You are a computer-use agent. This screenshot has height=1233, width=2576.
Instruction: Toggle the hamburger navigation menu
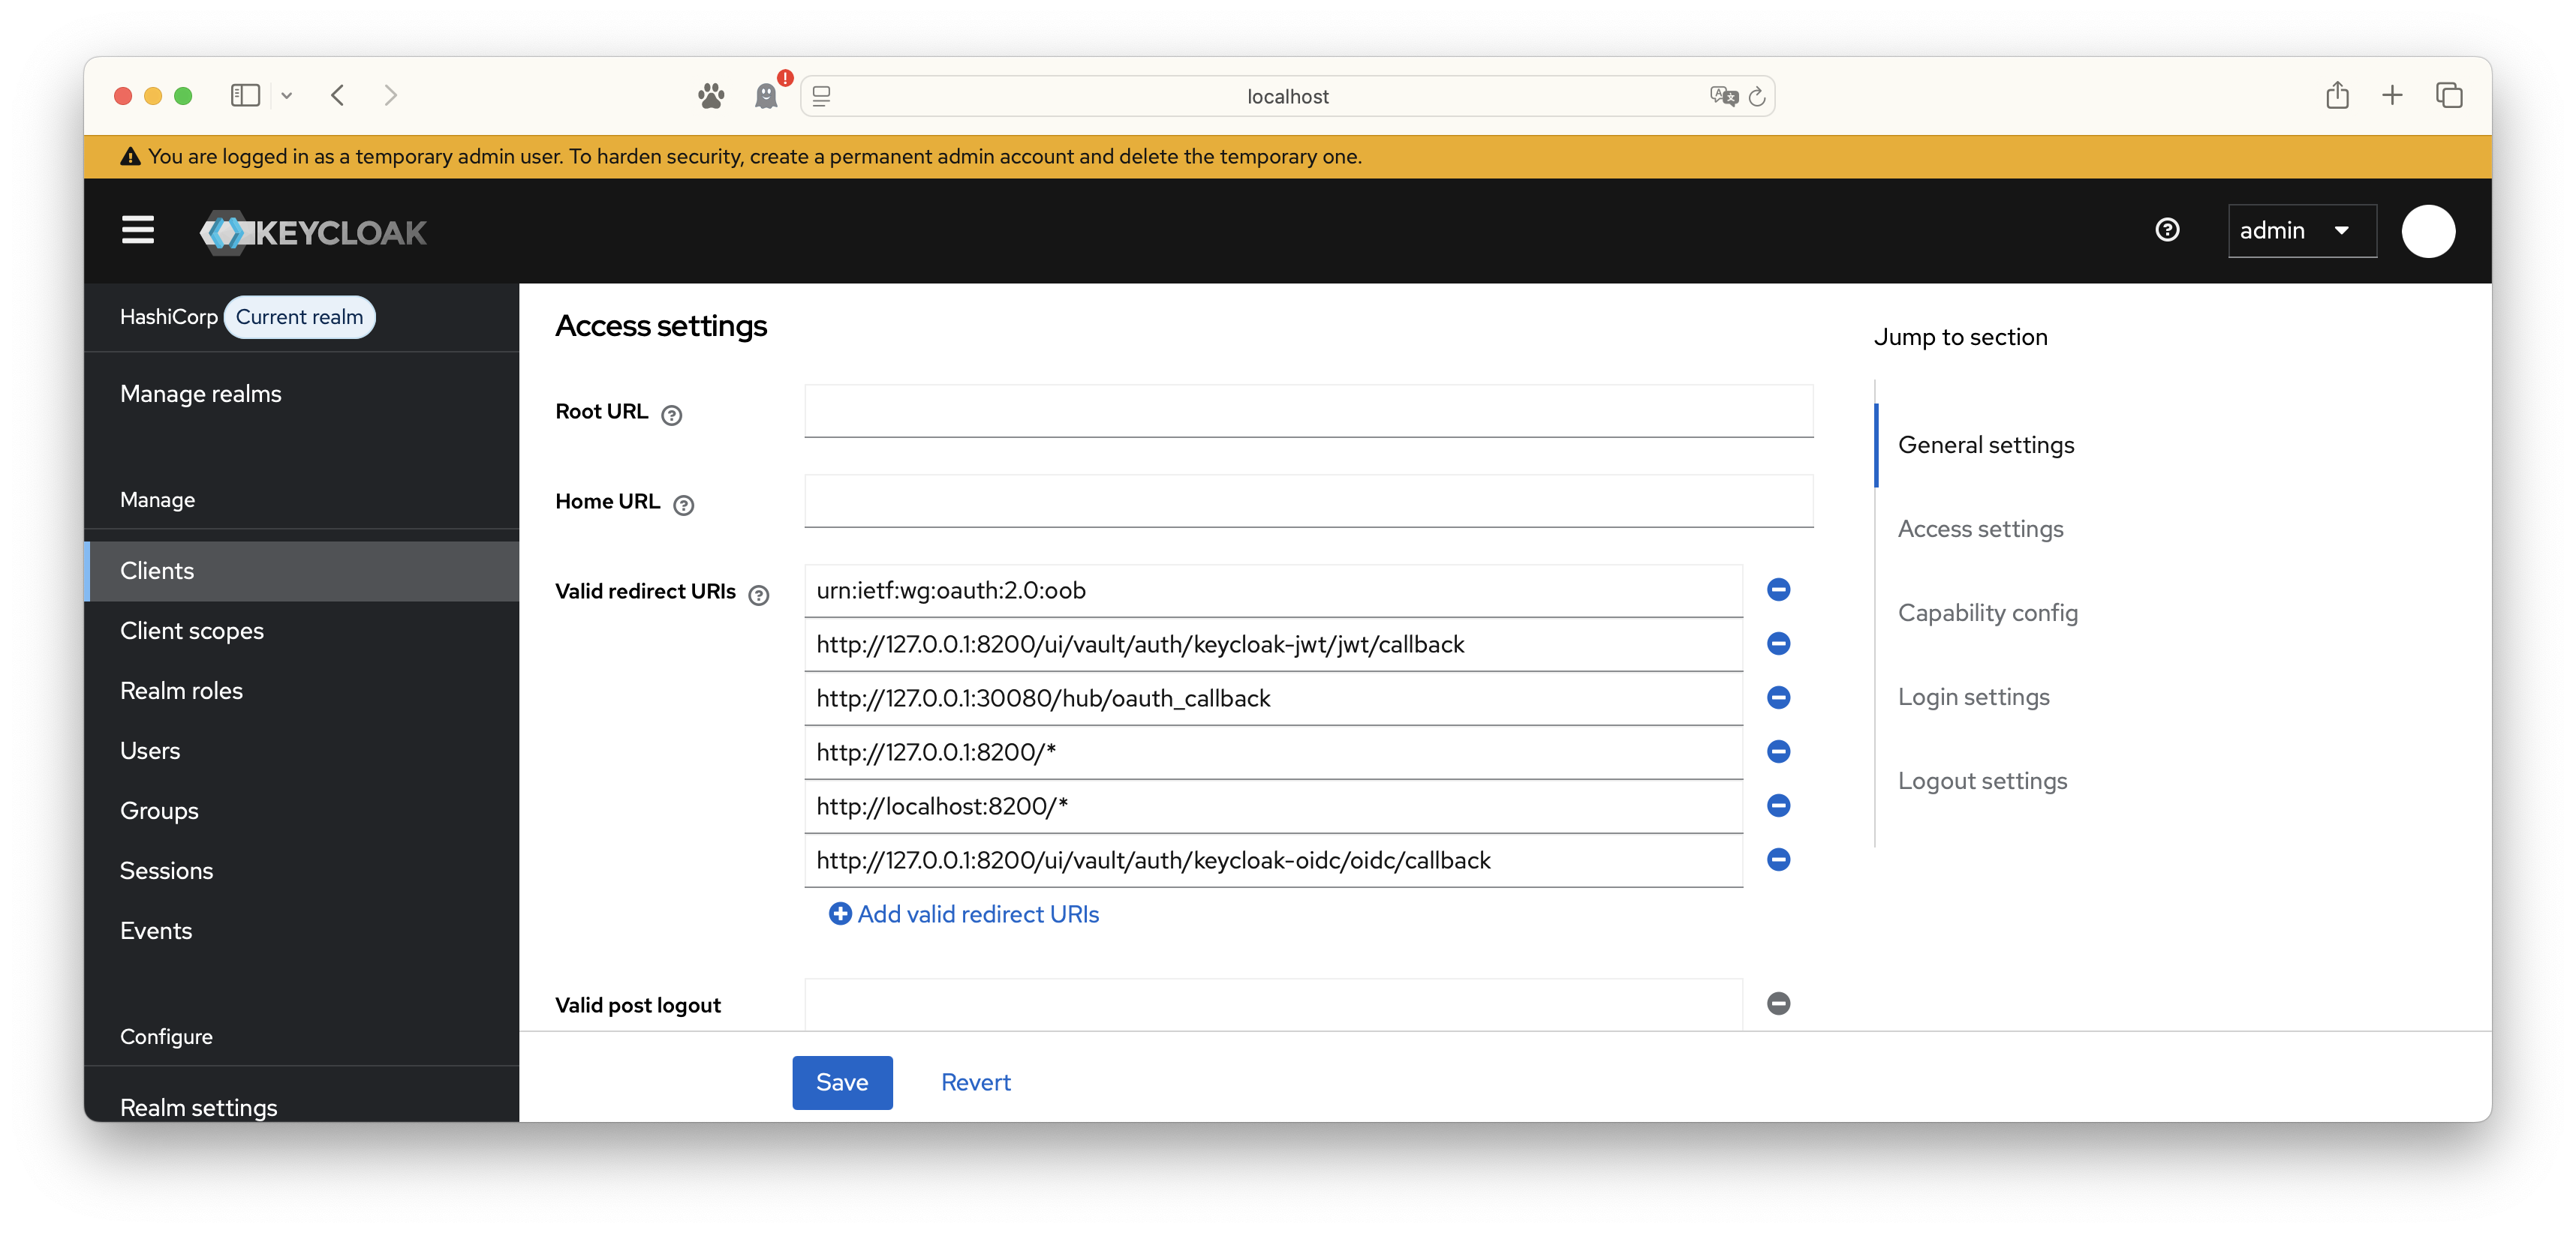138,231
